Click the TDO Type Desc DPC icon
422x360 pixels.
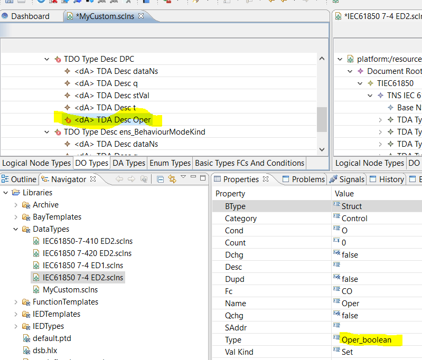point(58,59)
